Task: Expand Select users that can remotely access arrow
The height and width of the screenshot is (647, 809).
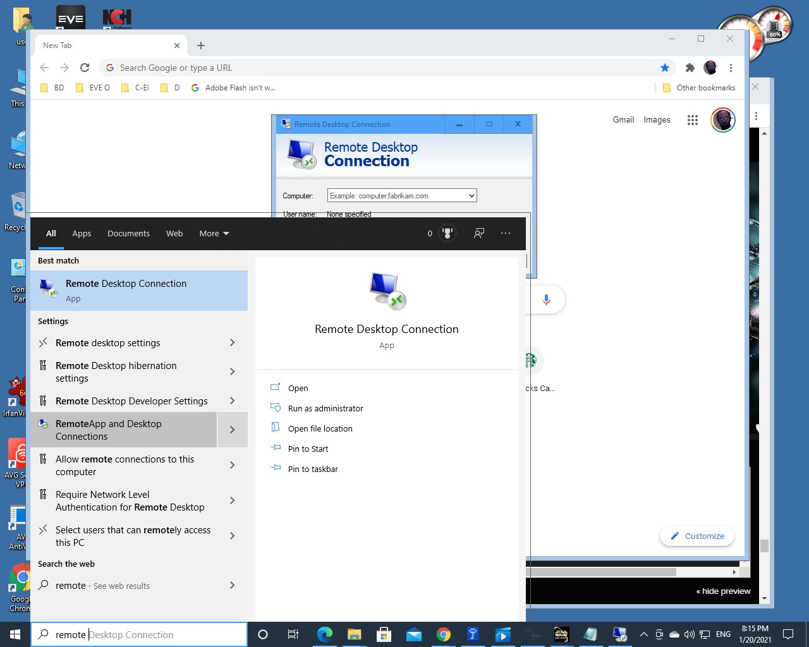Action: point(232,536)
